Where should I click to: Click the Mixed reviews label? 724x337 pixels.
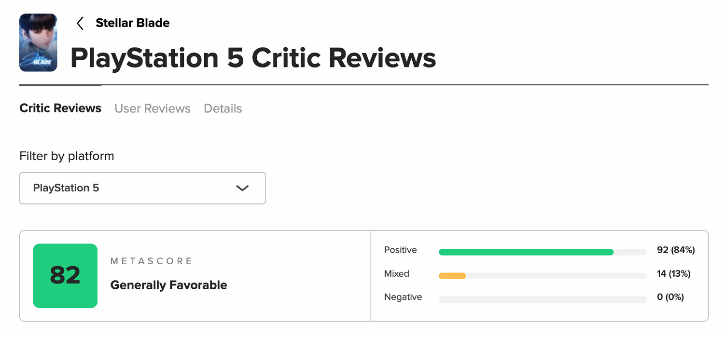click(x=397, y=273)
